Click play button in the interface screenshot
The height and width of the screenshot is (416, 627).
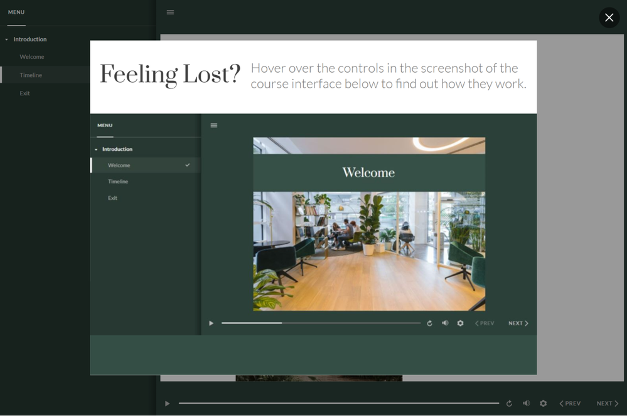pos(211,323)
